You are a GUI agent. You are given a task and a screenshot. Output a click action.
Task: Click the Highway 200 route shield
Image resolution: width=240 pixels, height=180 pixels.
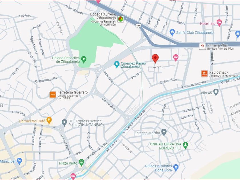(x=138, y=26)
